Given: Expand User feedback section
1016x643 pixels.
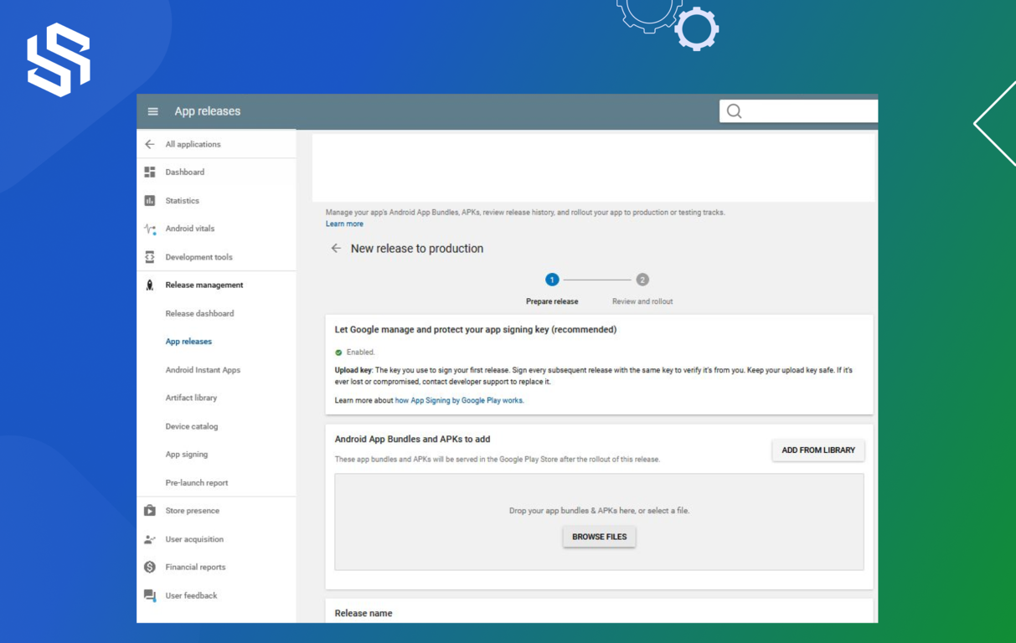Looking at the screenshot, I should (x=191, y=595).
